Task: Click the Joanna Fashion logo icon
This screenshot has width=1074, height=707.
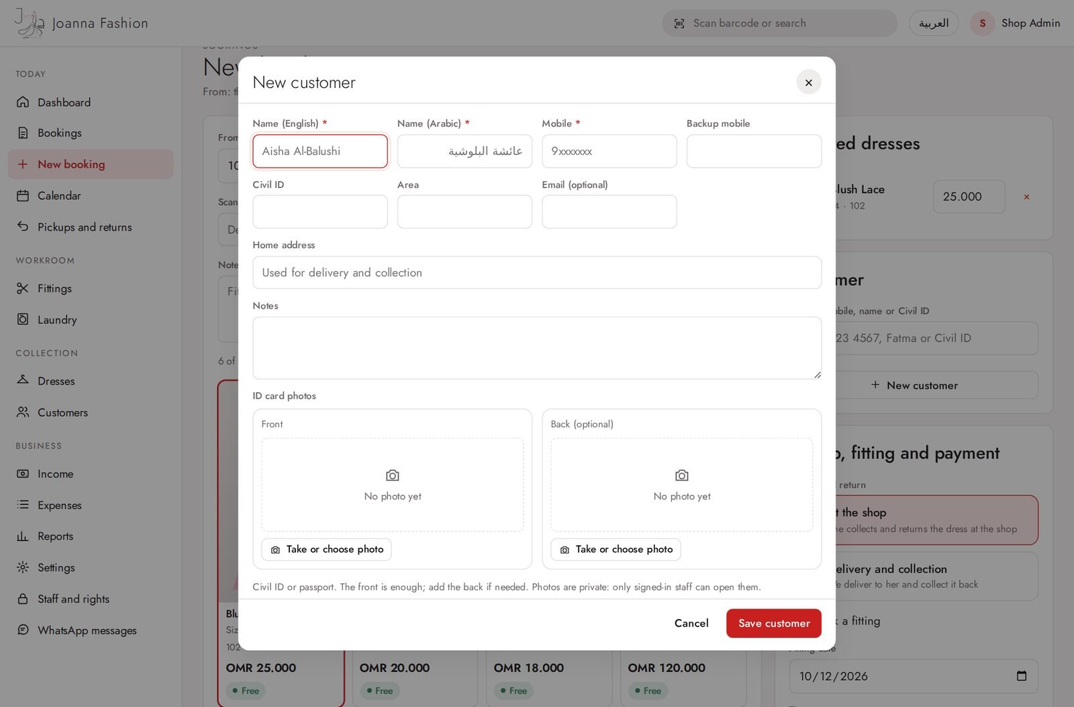Action: coord(29,23)
